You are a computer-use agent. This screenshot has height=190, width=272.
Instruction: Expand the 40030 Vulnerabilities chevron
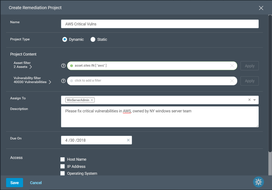[x=50, y=82]
